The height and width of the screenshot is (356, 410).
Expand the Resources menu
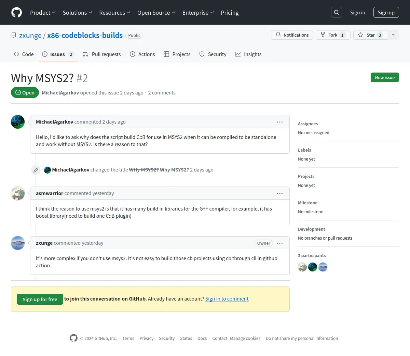point(115,13)
